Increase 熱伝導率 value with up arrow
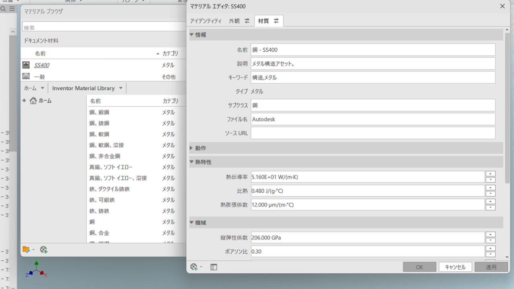Viewport: 514px width, 289px height. tap(490, 174)
